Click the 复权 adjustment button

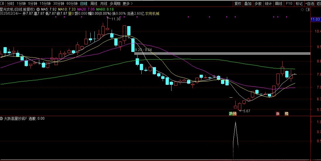(238, 4)
